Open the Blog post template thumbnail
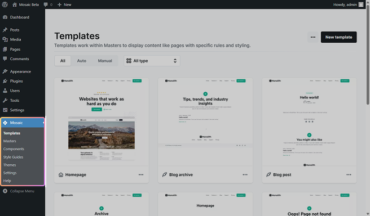 coord(309,121)
